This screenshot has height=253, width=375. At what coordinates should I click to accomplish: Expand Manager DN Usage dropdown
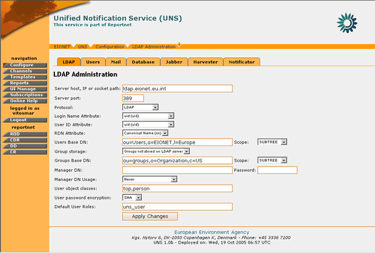pos(150,179)
